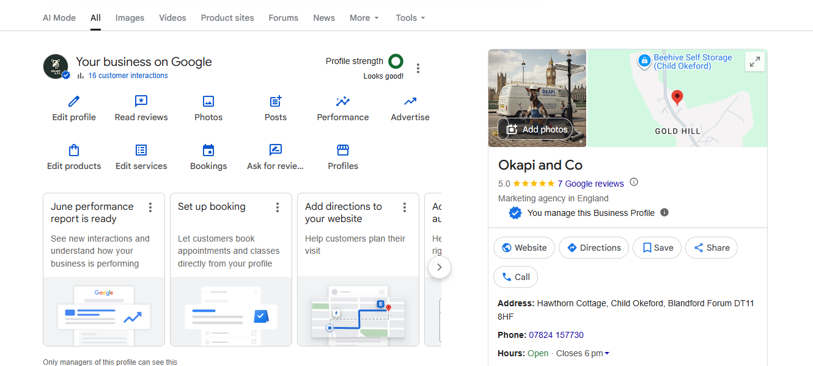Expand the map to full view
The width and height of the screenshot is (813, 366).
[755, 62]
